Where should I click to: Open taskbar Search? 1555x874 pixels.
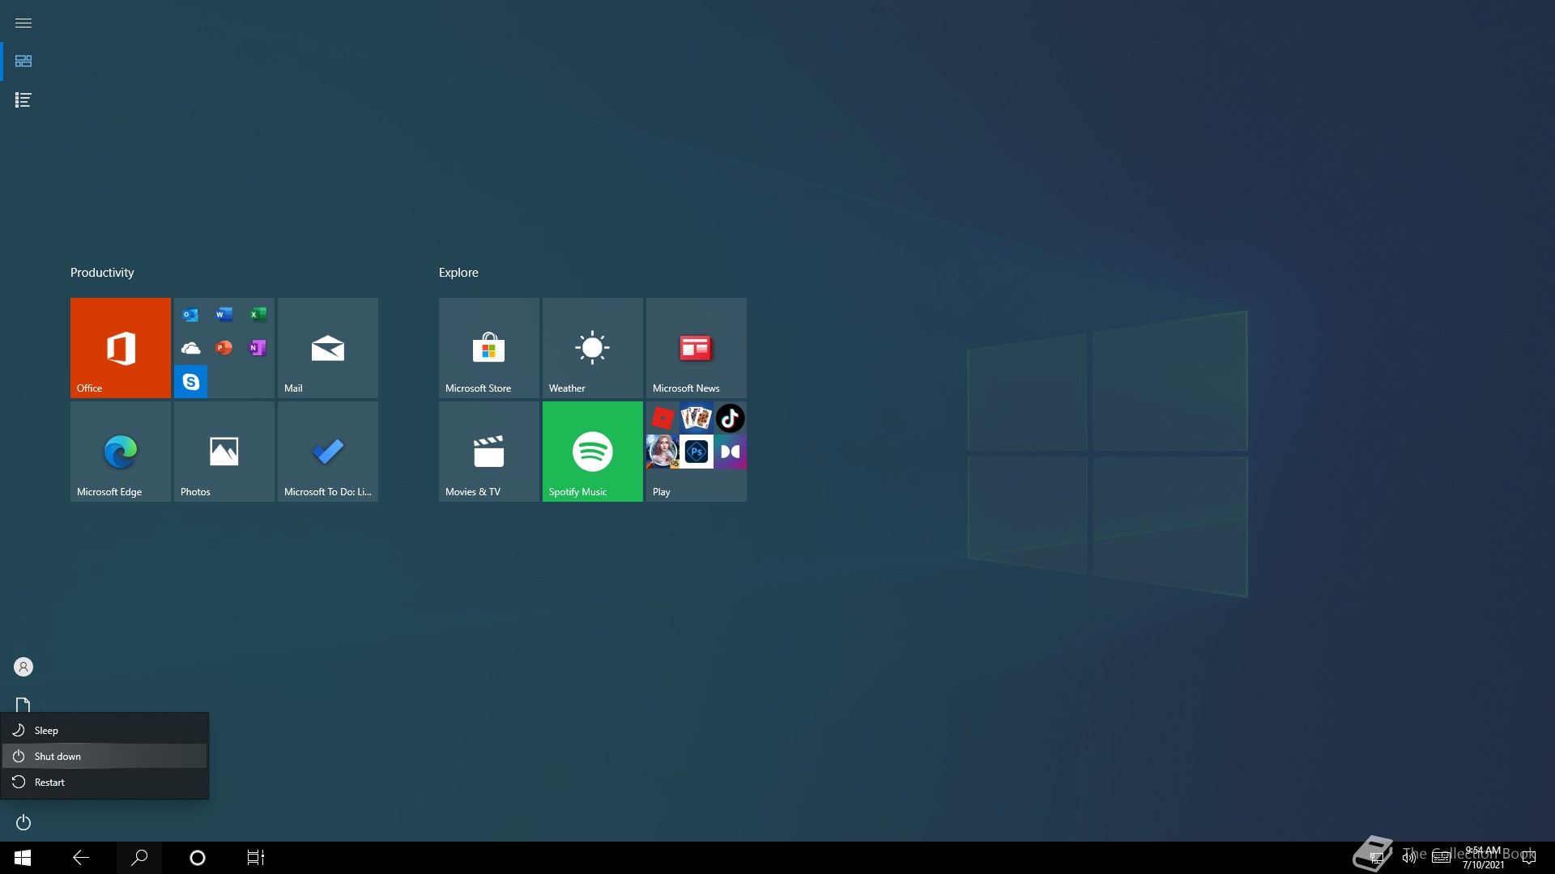139,858
